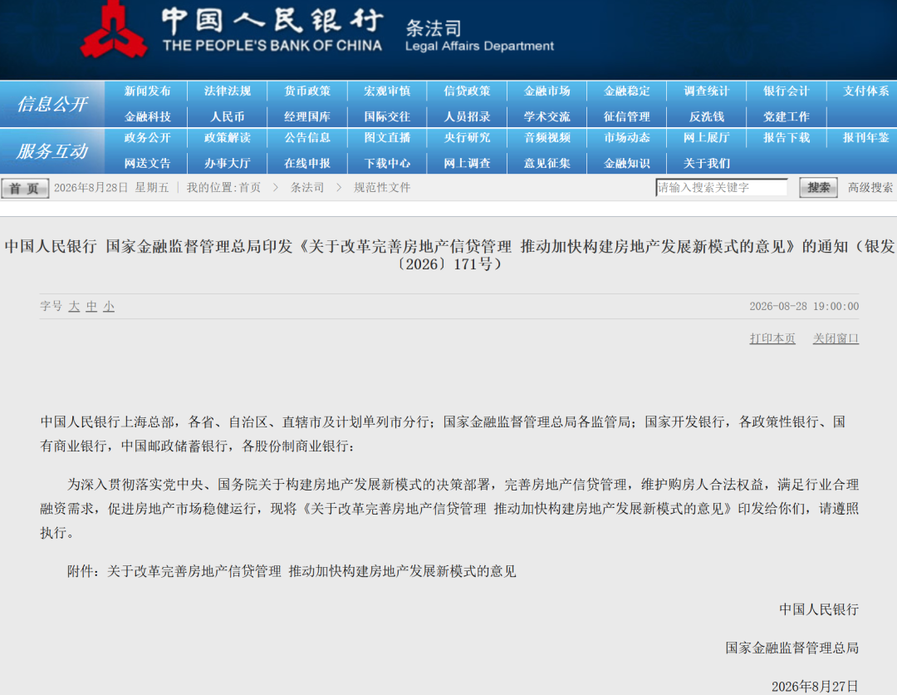Click 打印本页 to print page
This screenshot has width=897, height=695.
pyautogui.click(x=772, y=339)
